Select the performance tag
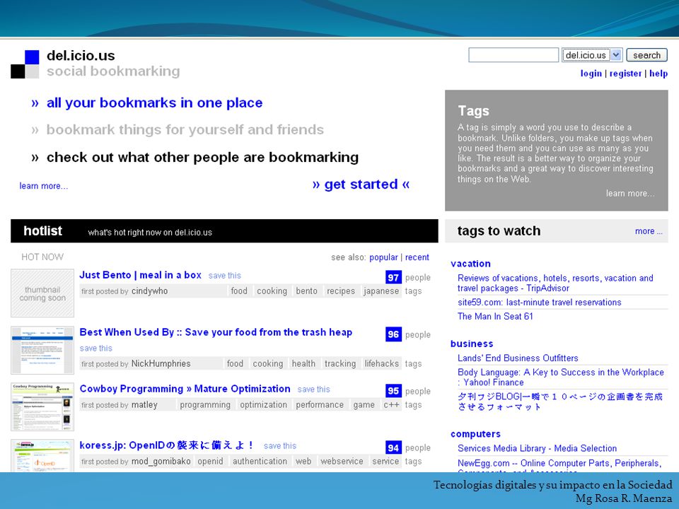 (x=320, y=404)
